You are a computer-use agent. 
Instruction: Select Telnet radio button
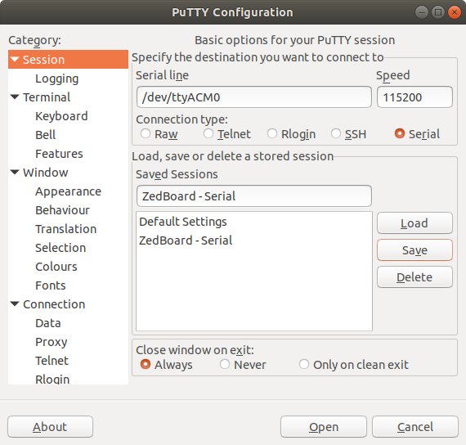point(208,133)
